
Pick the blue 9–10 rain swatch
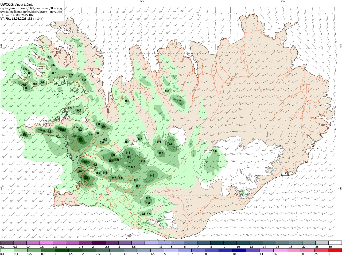226,250
